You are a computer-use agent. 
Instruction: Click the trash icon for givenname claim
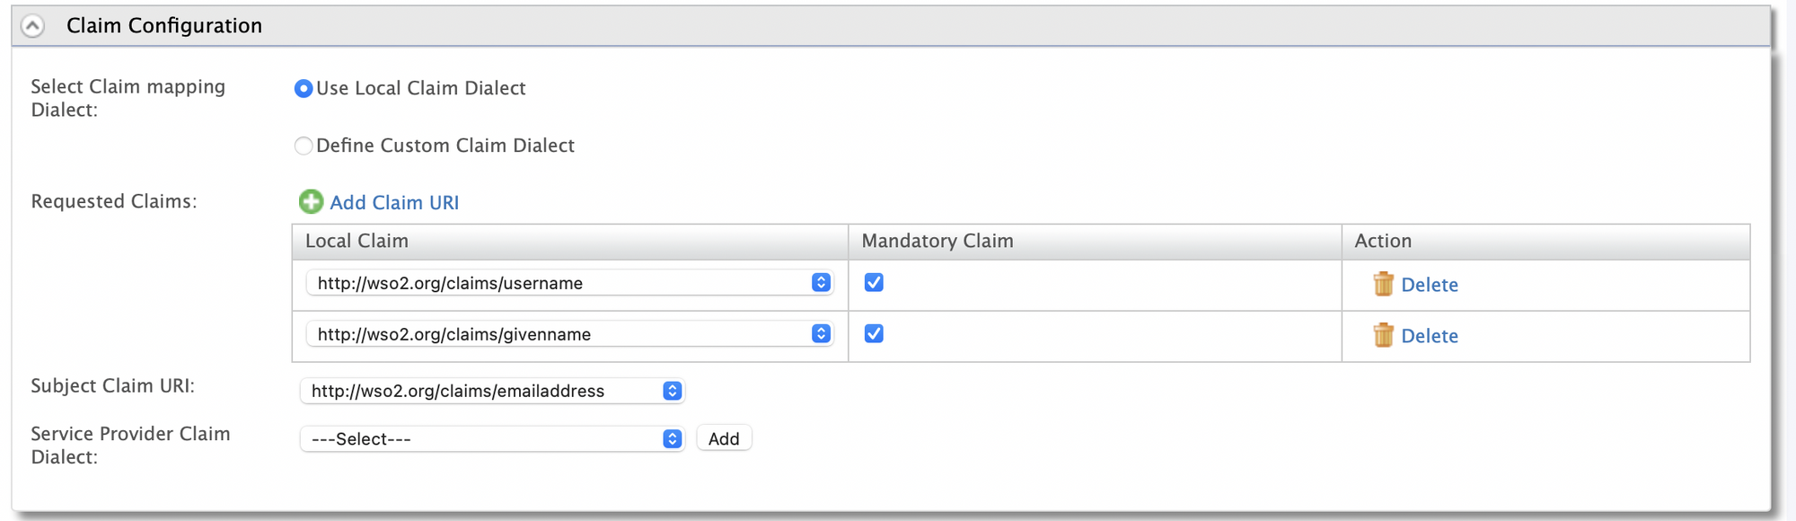click(1383, 335)
